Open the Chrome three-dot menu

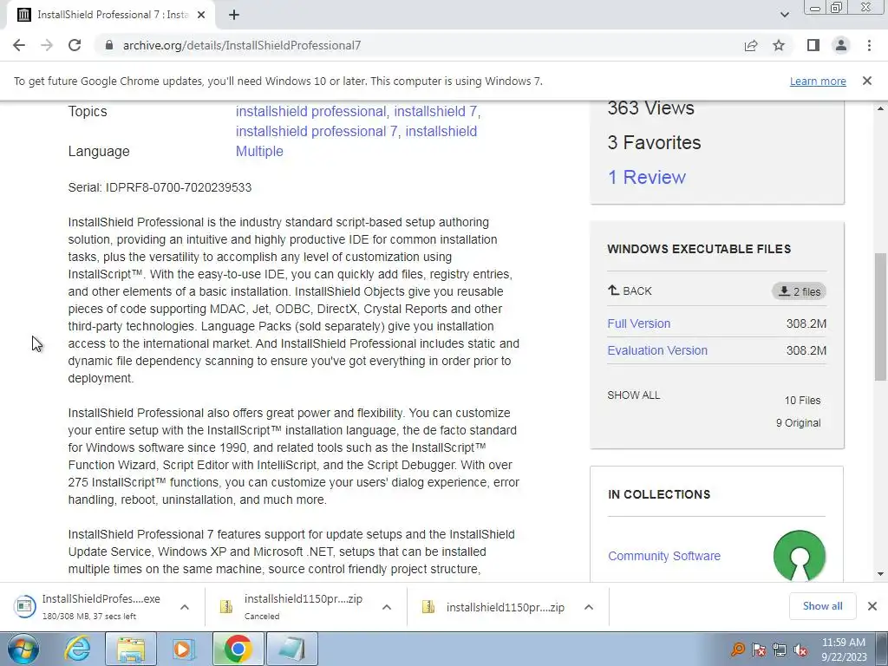(869, 45)
